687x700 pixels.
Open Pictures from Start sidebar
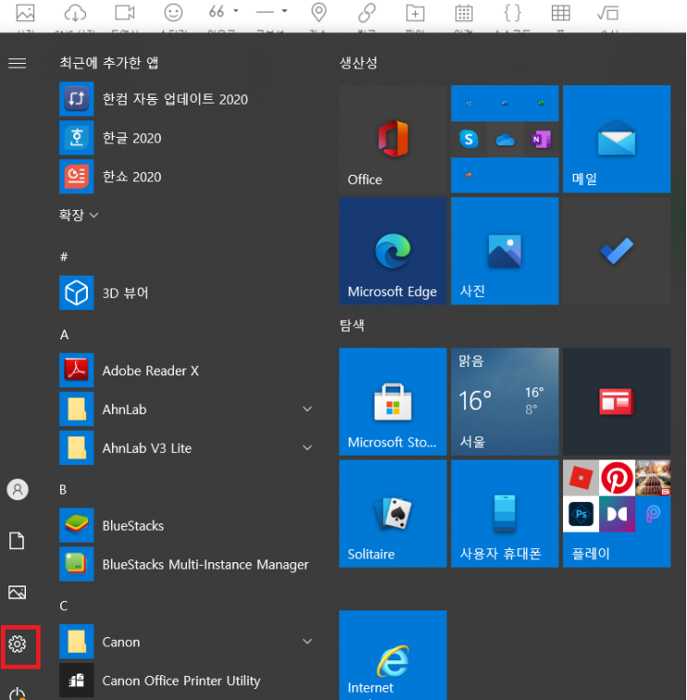pos(17,593)
